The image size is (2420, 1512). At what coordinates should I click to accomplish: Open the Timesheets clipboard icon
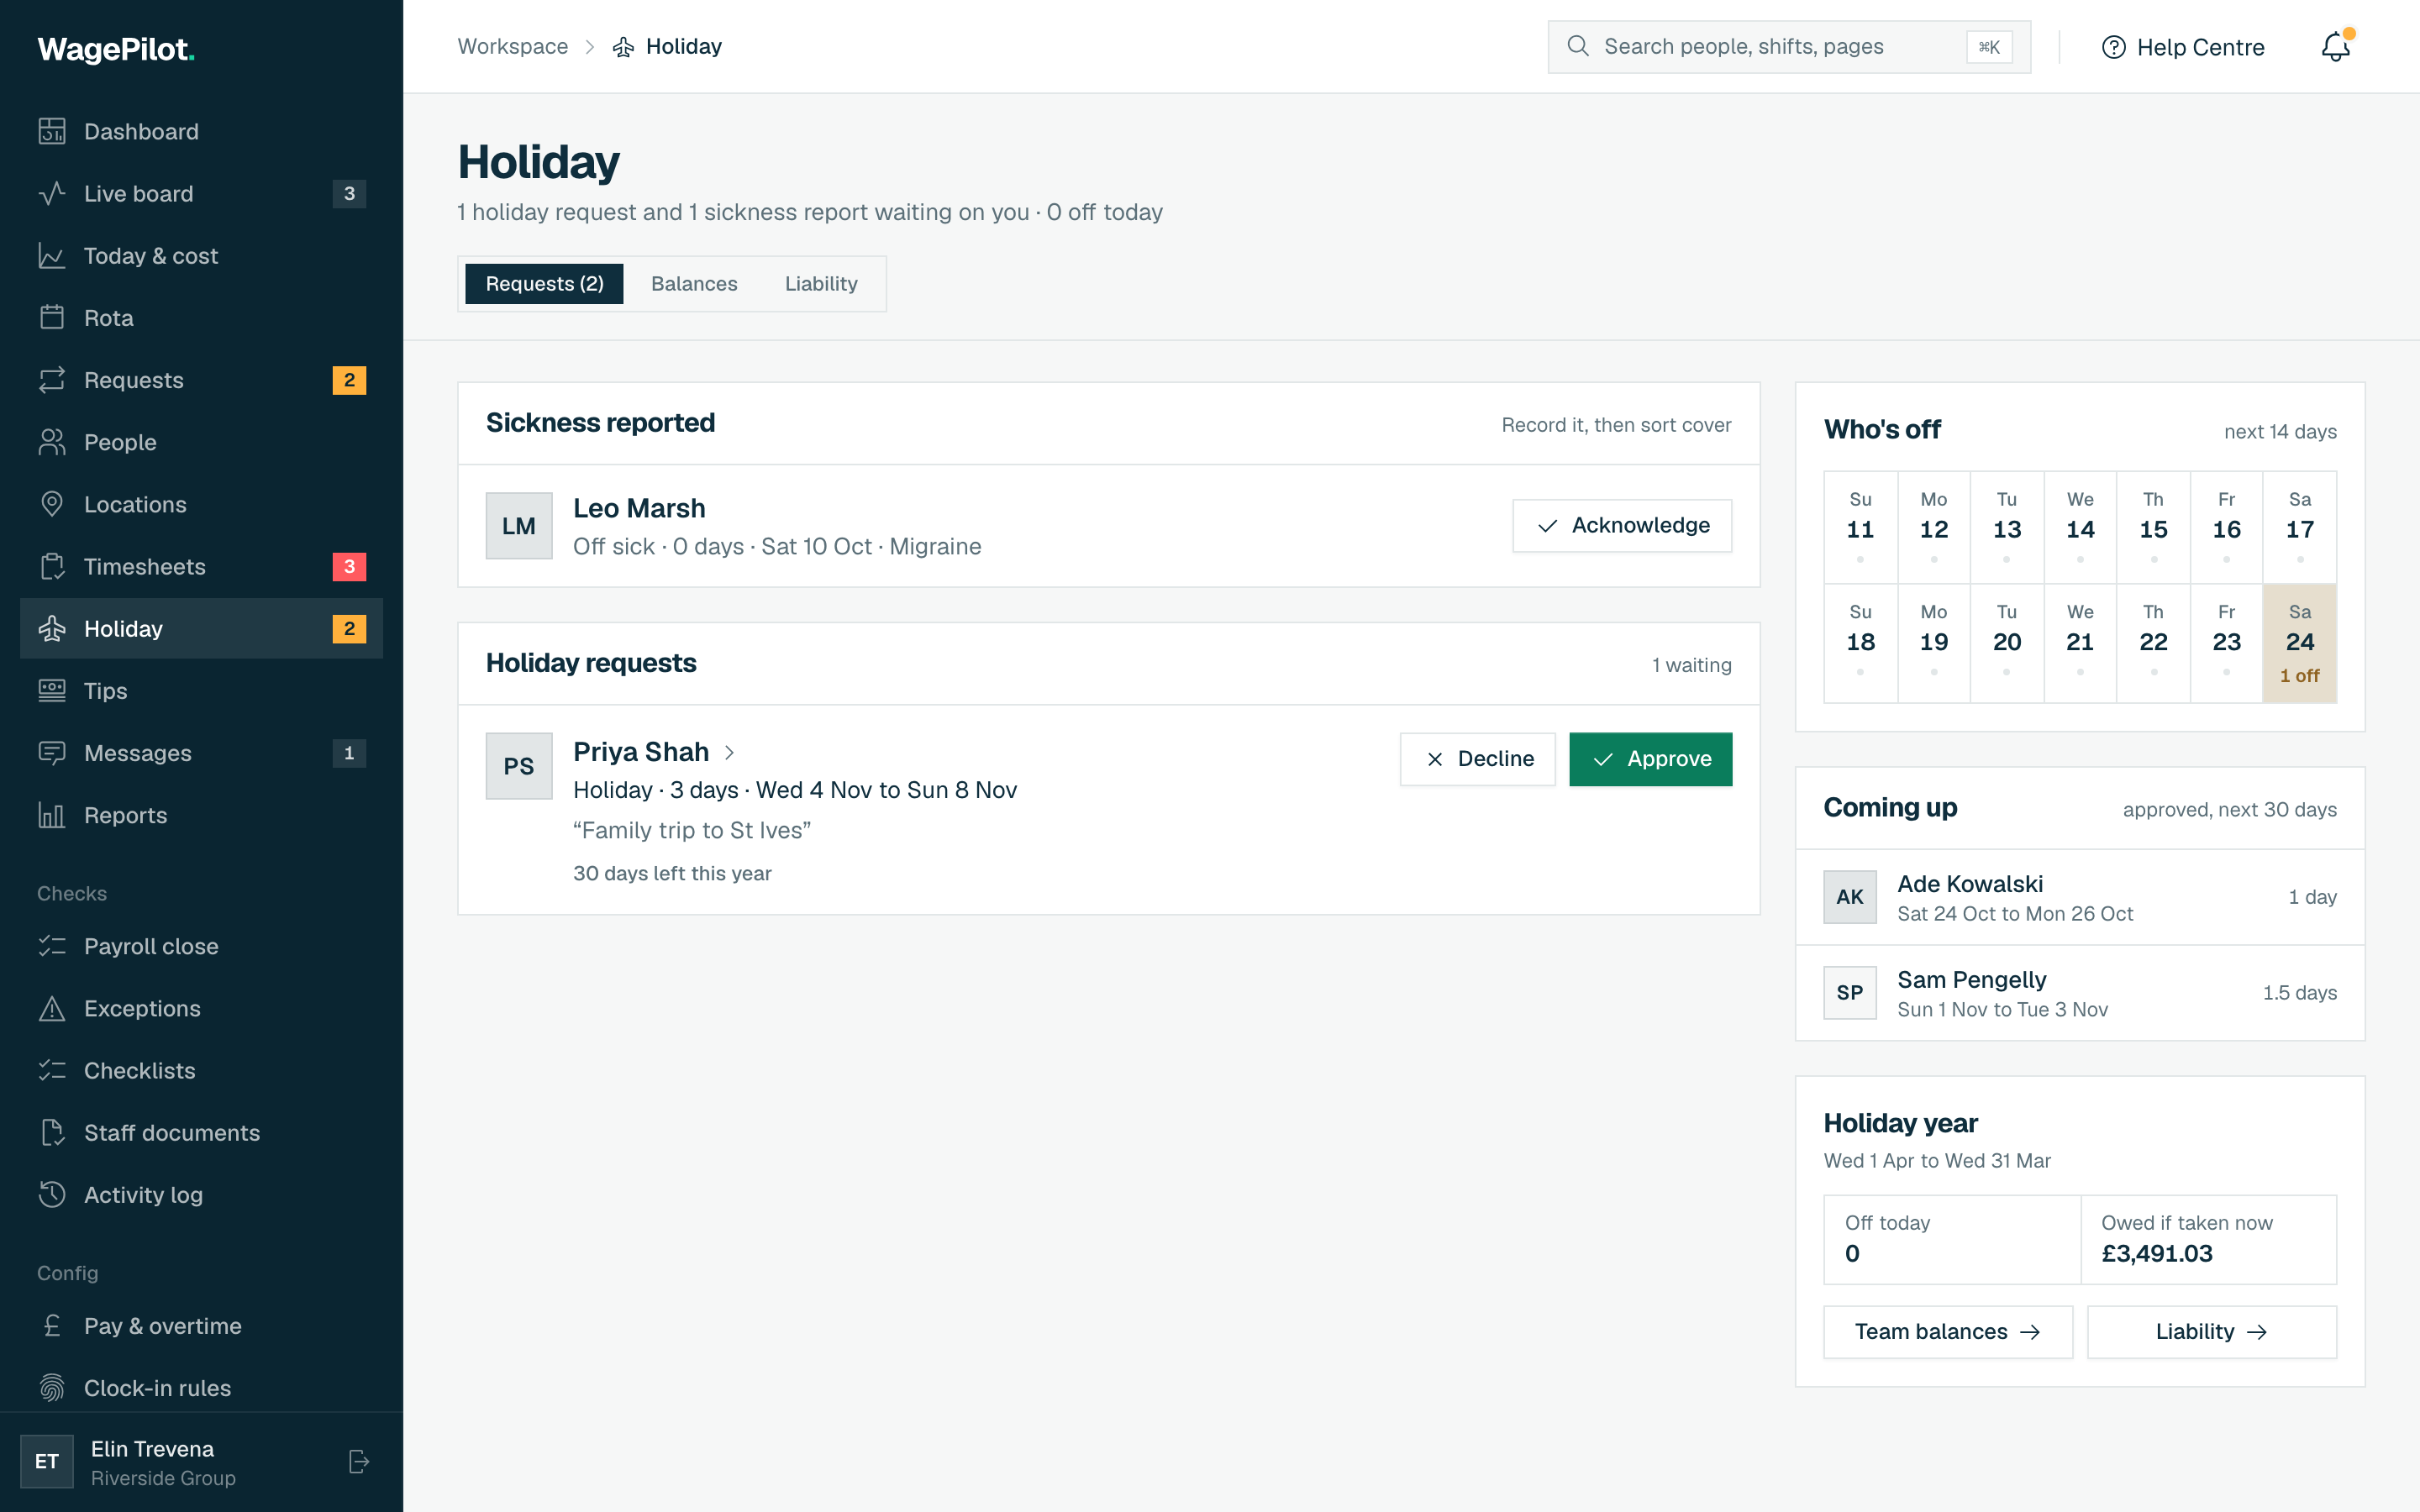[52, 566]
